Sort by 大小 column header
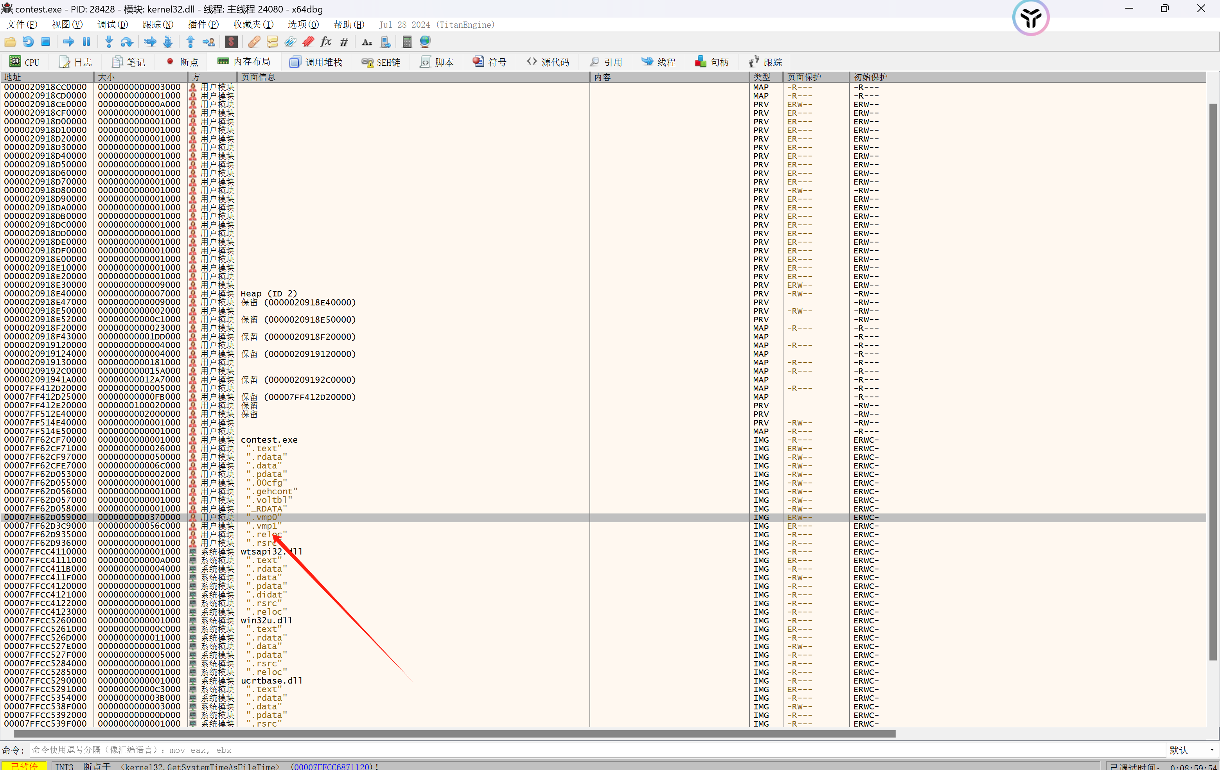The width and height of the screenshot is (1220, 770). (x=140, y=77)
